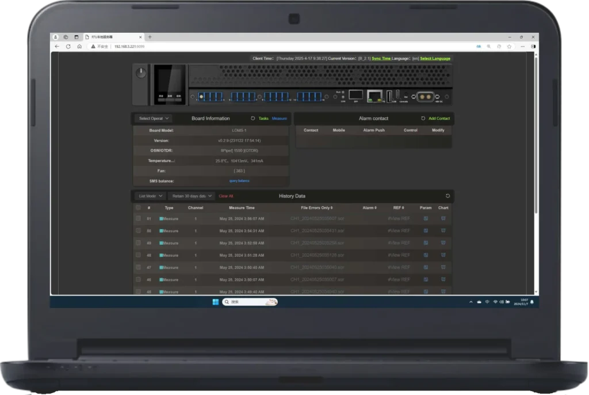Viewport: 589px width, 395px height.
Task: Open browser settings ellipsis menu
Action: (522, 47)
